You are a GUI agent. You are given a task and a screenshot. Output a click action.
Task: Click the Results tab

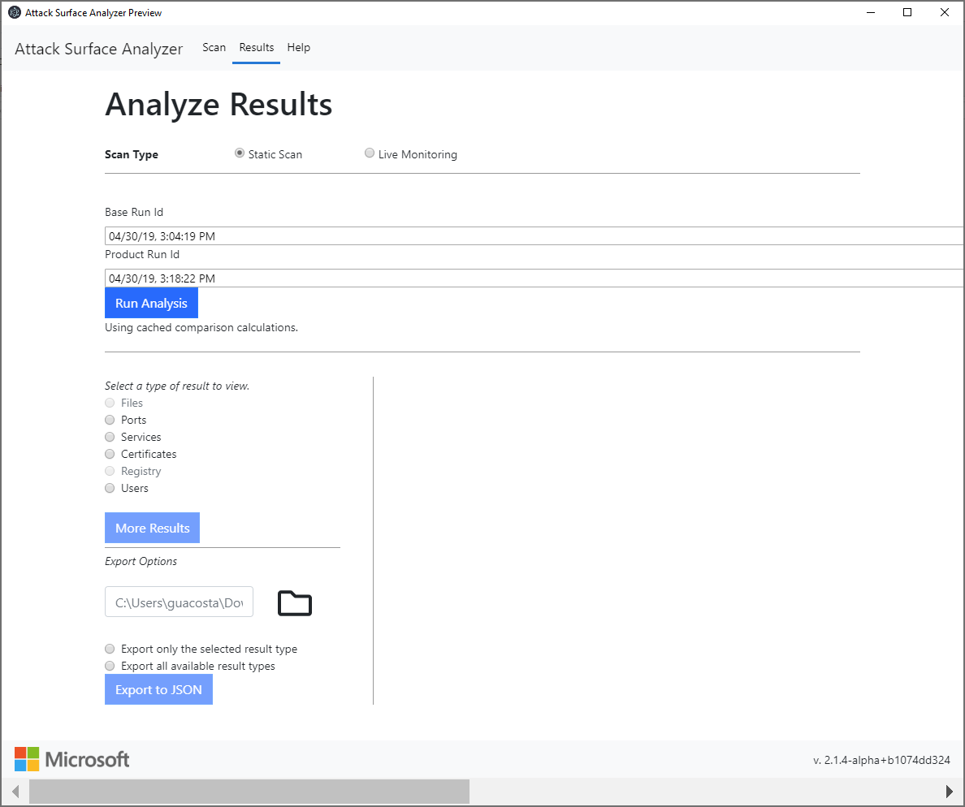pyautogui.click(x=256, y=48)
